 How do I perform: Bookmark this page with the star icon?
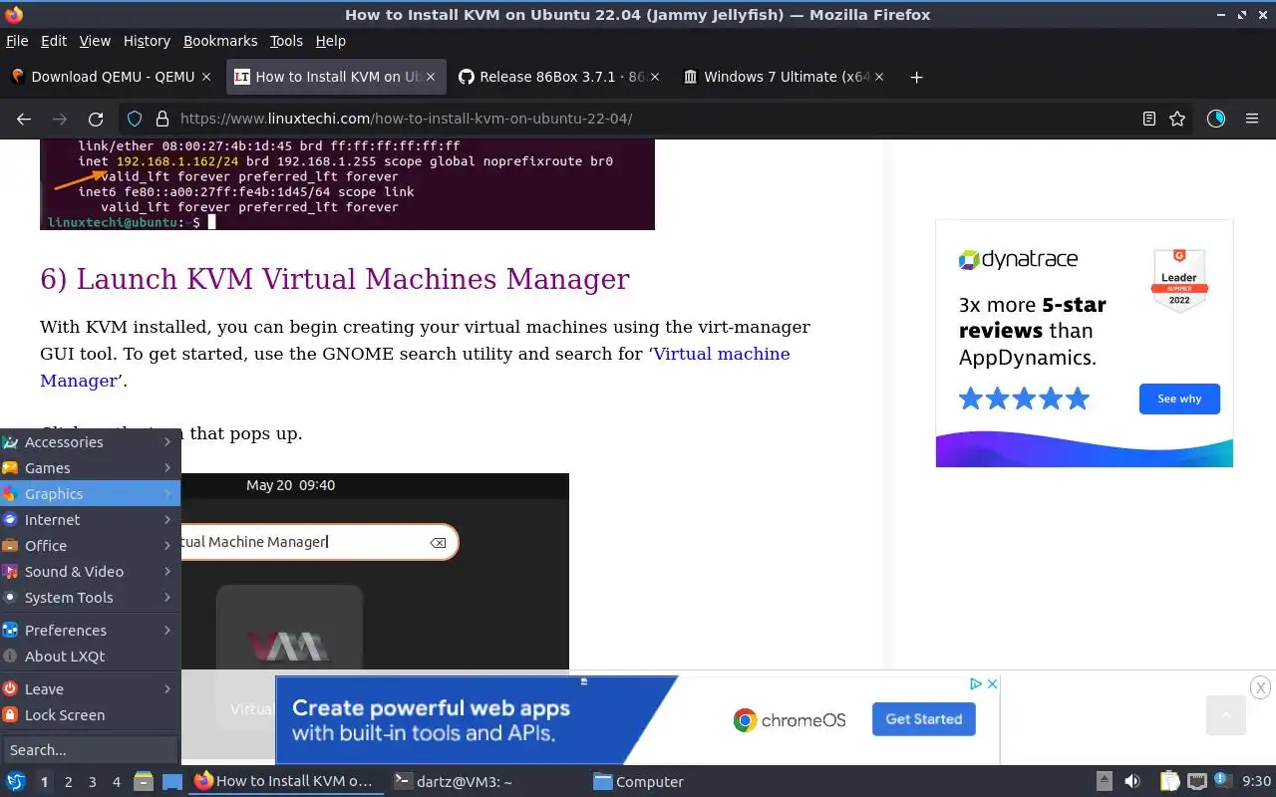[x=1177, y=119]
